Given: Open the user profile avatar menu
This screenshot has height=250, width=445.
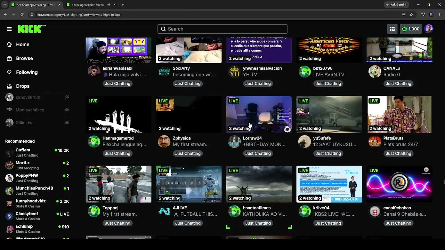Looking at the screenshot, I should [x=429, y=29].
